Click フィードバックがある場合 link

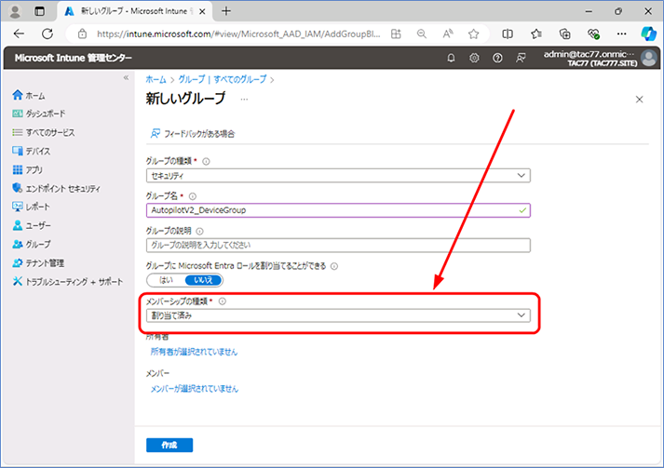pyautogui.click(x=193, y=134)
